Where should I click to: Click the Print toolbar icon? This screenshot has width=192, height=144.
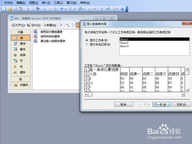(27, 9)
